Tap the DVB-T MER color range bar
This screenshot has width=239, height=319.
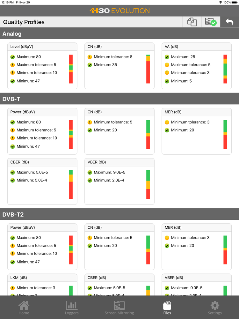225,134
